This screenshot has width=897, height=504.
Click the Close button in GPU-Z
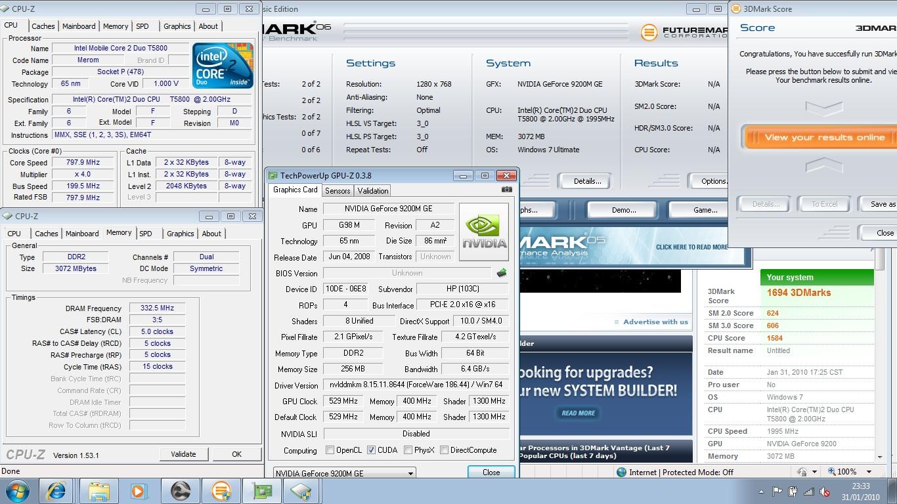coord(491,472)
